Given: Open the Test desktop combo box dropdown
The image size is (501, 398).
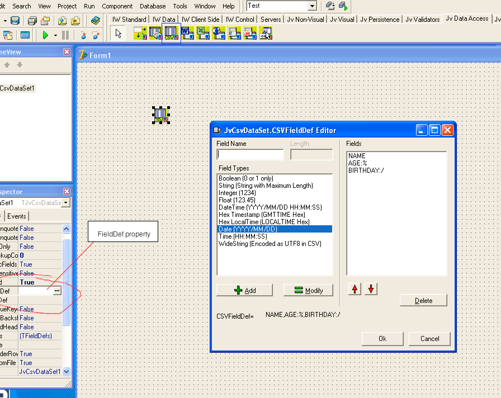Looking at the screenshot, I should pos(312,6).
